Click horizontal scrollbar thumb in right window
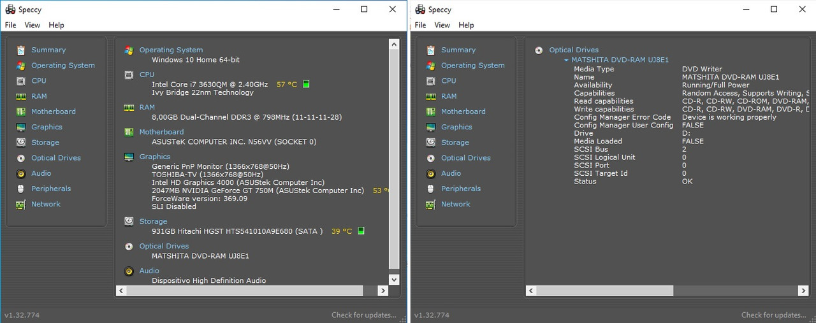 point(604,291)
